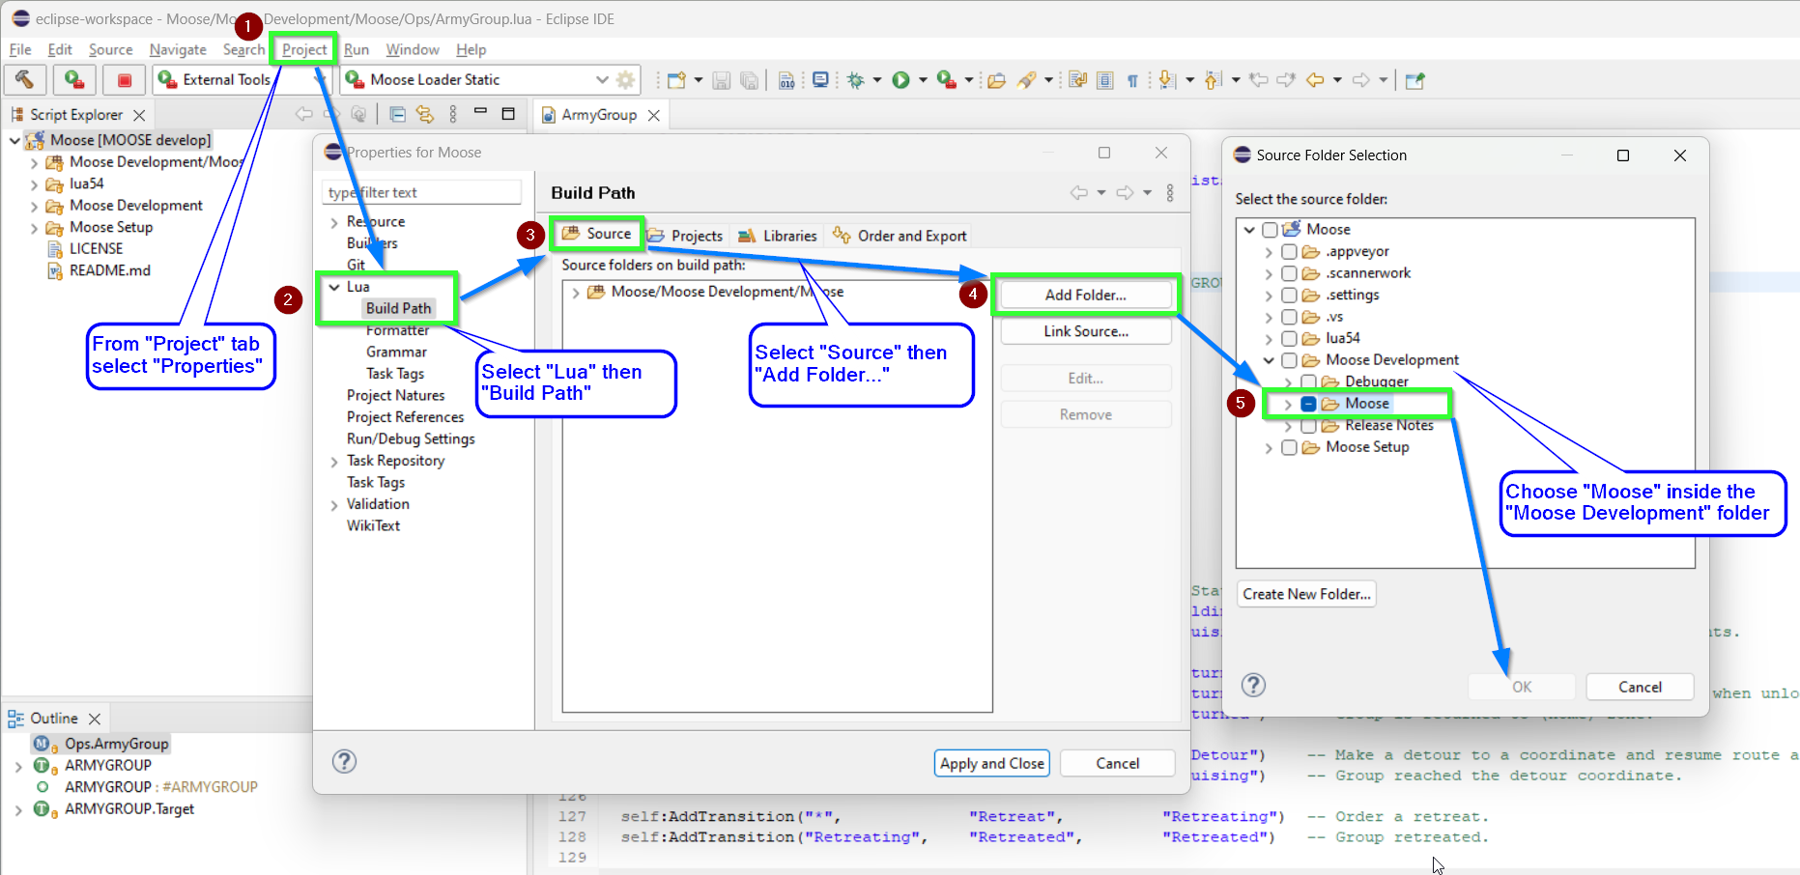
Task: Open the binary 010 editor icon
Action: point(786,79)
